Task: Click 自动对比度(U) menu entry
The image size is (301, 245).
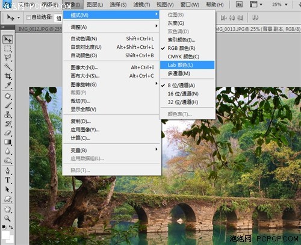Action: click(x=111, y=47)
